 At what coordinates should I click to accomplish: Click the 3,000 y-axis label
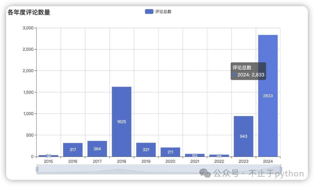pos(28,28)
